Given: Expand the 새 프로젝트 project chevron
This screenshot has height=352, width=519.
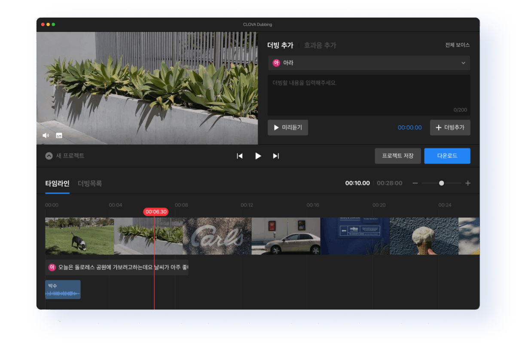Looking at the screenshot, I should click(49, 156).
